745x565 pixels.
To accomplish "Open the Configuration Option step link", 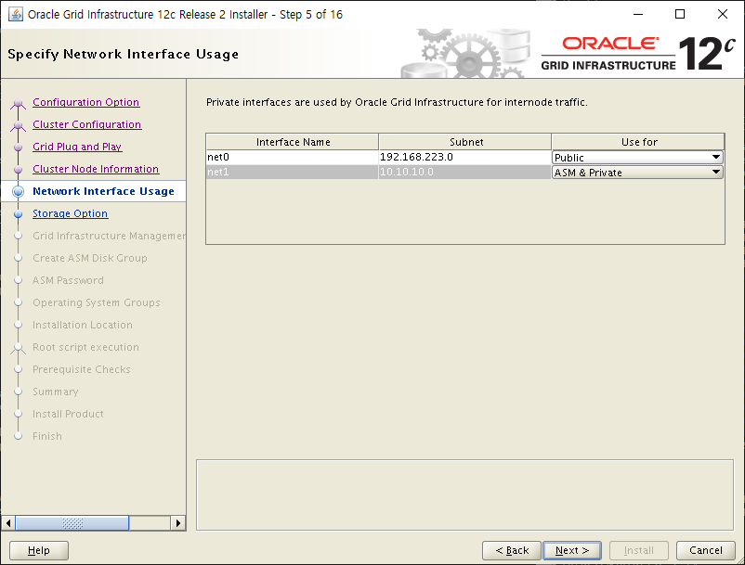I will [86, 102].
